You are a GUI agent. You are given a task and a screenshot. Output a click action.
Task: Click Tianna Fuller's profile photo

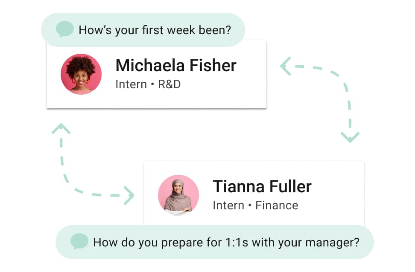point(178,195)
